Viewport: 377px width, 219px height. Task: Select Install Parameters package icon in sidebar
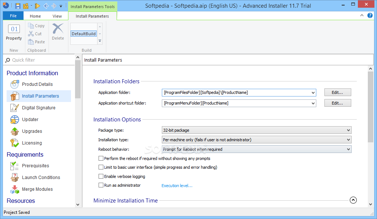15,96
